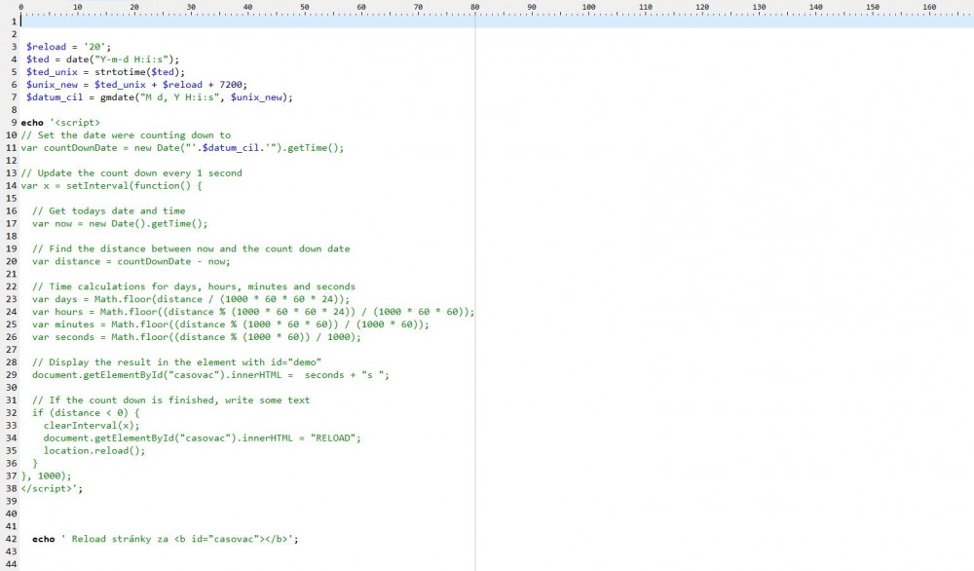The image size is (974, 571).
Task: Click the 'var seconds' Math.floor line
Action: pyautogui.click(x=196, y=337)
